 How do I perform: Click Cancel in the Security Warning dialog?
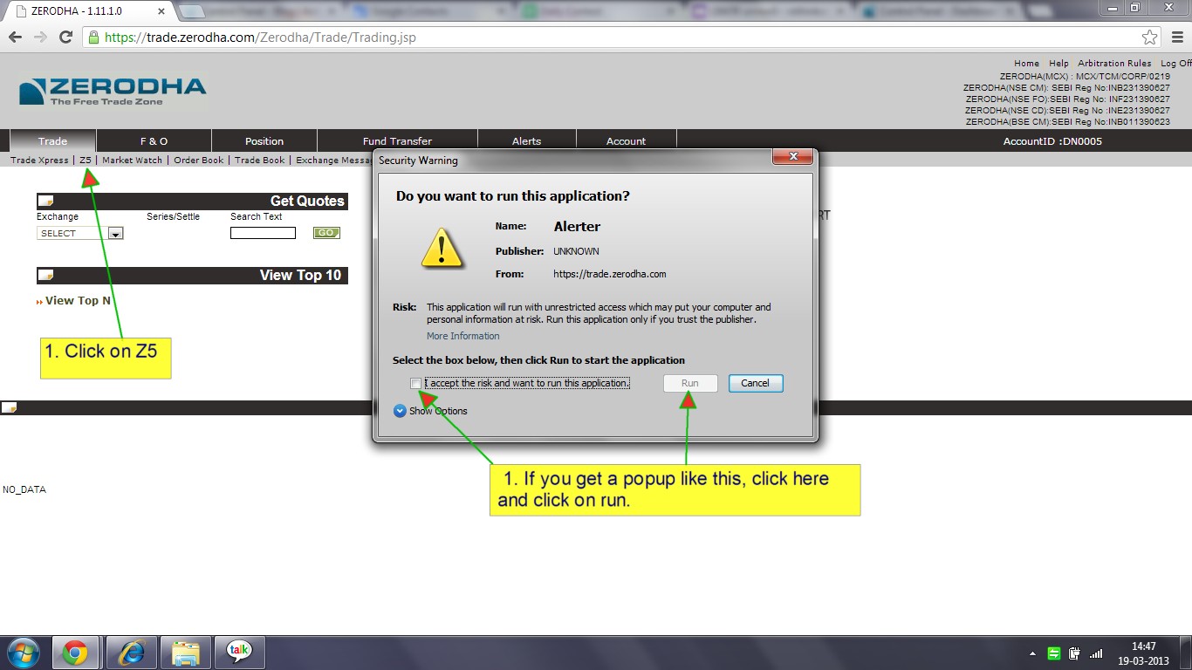[x=755, y=383]
